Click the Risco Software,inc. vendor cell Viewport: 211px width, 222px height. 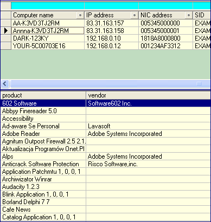pyautogui.click(x=149, y=164)
